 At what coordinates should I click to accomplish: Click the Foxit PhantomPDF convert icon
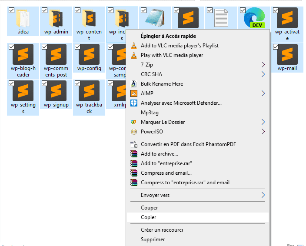[134, 144]
